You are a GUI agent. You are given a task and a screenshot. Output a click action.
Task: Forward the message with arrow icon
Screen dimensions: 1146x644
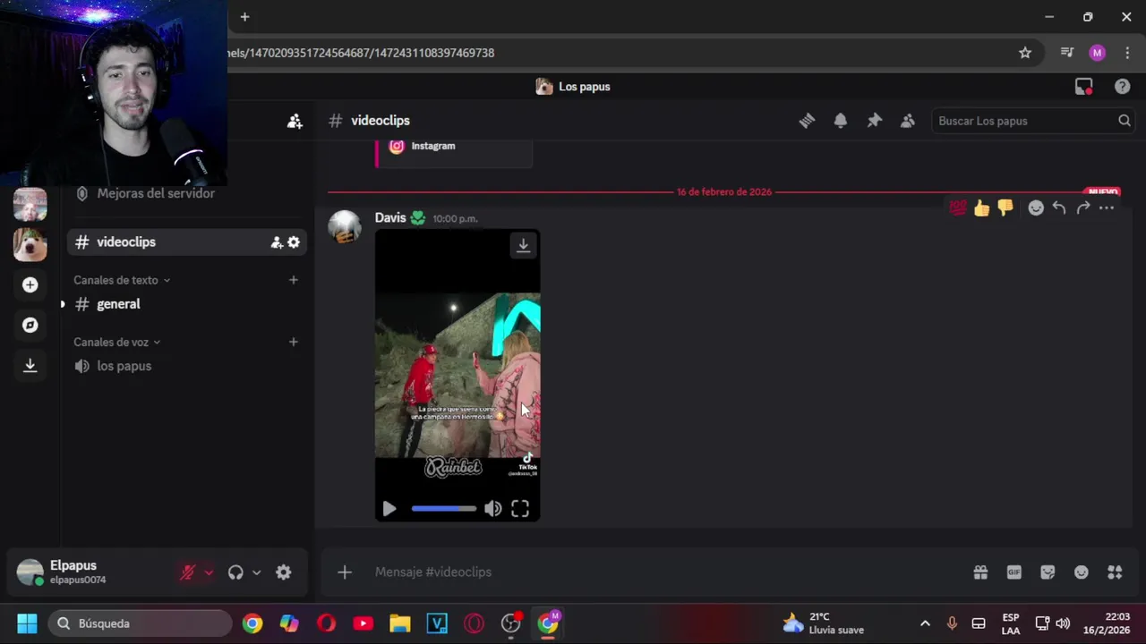tap(1082, 208)
